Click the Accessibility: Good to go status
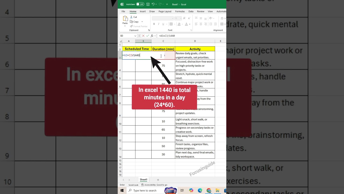This screenshot has height=194, width=344. (x=155, y=185)
